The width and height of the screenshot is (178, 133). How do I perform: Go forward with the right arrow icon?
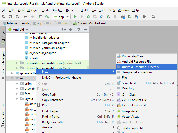pos(32,17)
